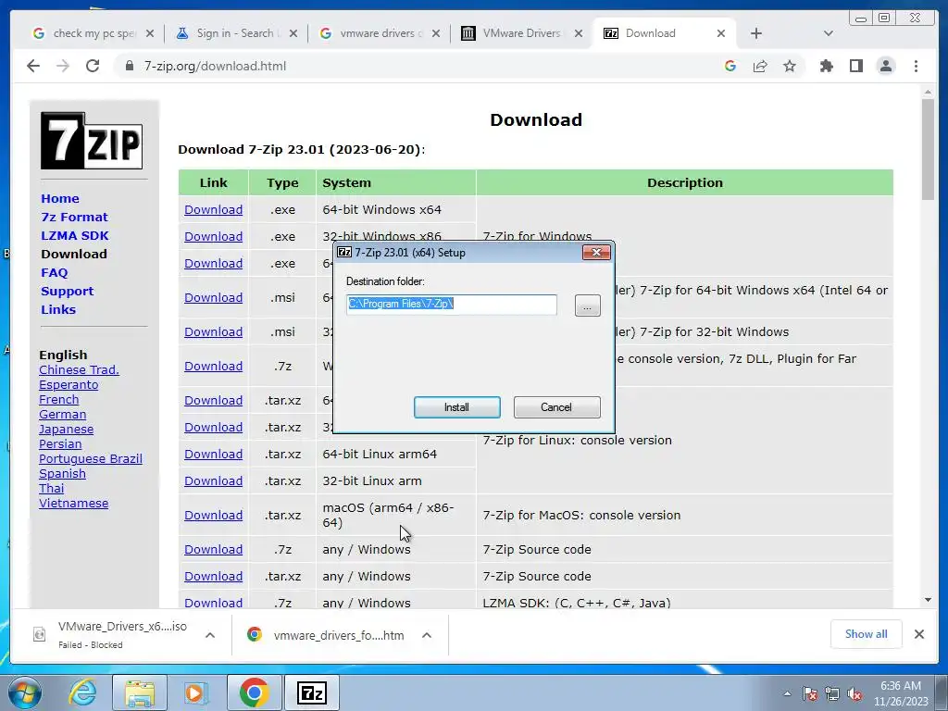Switch language to Vietnamese
The height and width of the screenshot is (711, 948).
tap(73, 504)
